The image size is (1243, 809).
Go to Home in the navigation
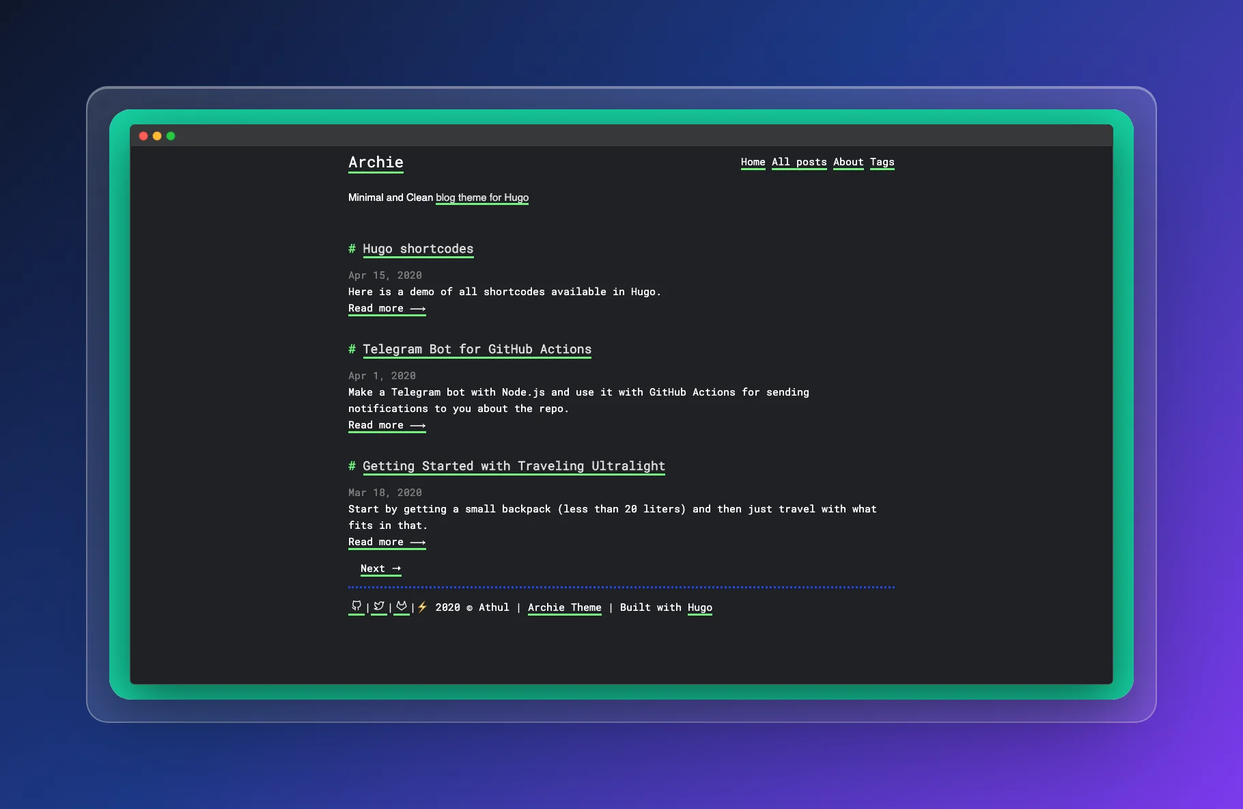[753, 162]
